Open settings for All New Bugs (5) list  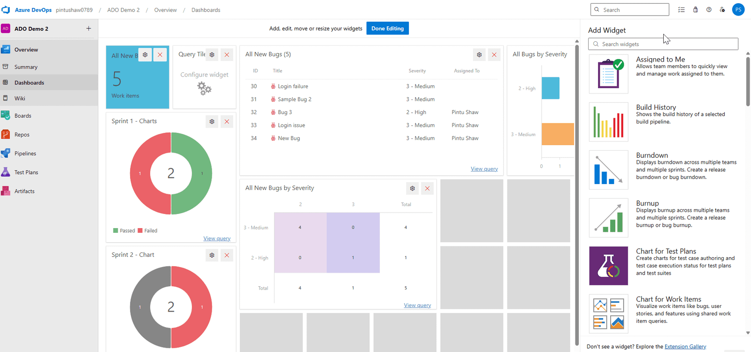[x=479, y=55]
